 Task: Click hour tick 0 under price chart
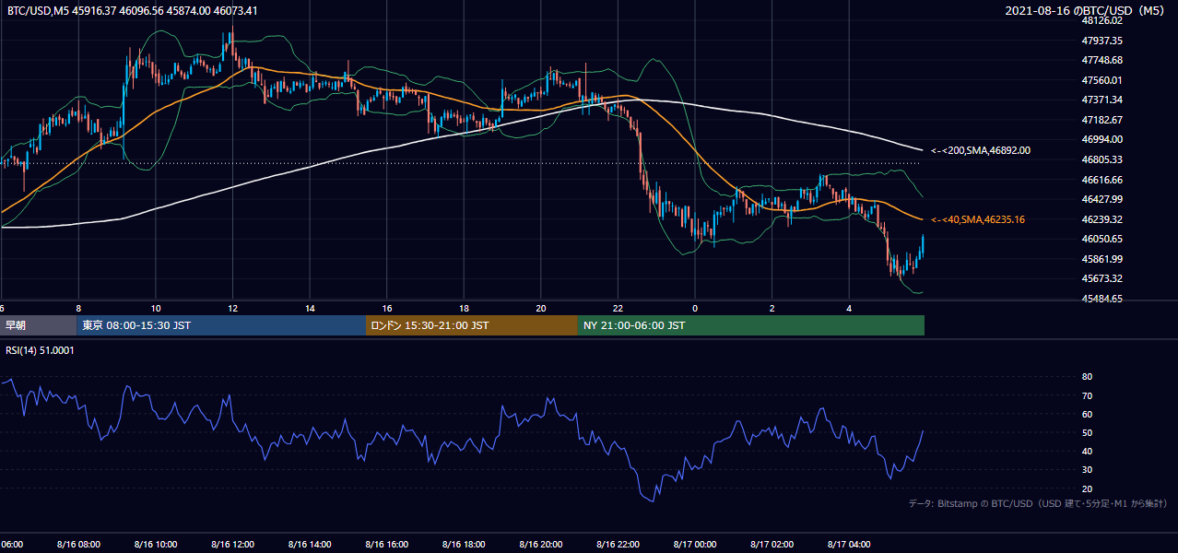pos(695,308)
